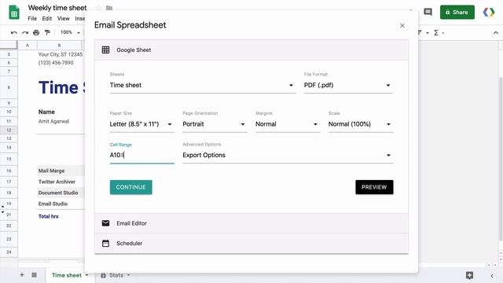Click the print icon in toolbar

tap(36, 32)
